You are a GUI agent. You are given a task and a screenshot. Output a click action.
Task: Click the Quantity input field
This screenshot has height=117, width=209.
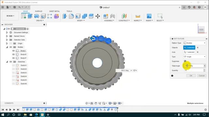click(194, 70)
